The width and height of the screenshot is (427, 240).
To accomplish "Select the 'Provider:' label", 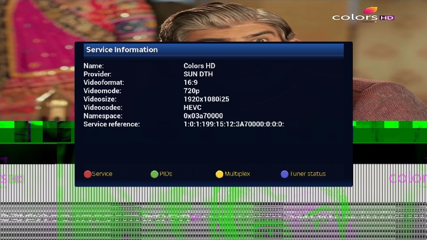I will click(x=97, y=74).
